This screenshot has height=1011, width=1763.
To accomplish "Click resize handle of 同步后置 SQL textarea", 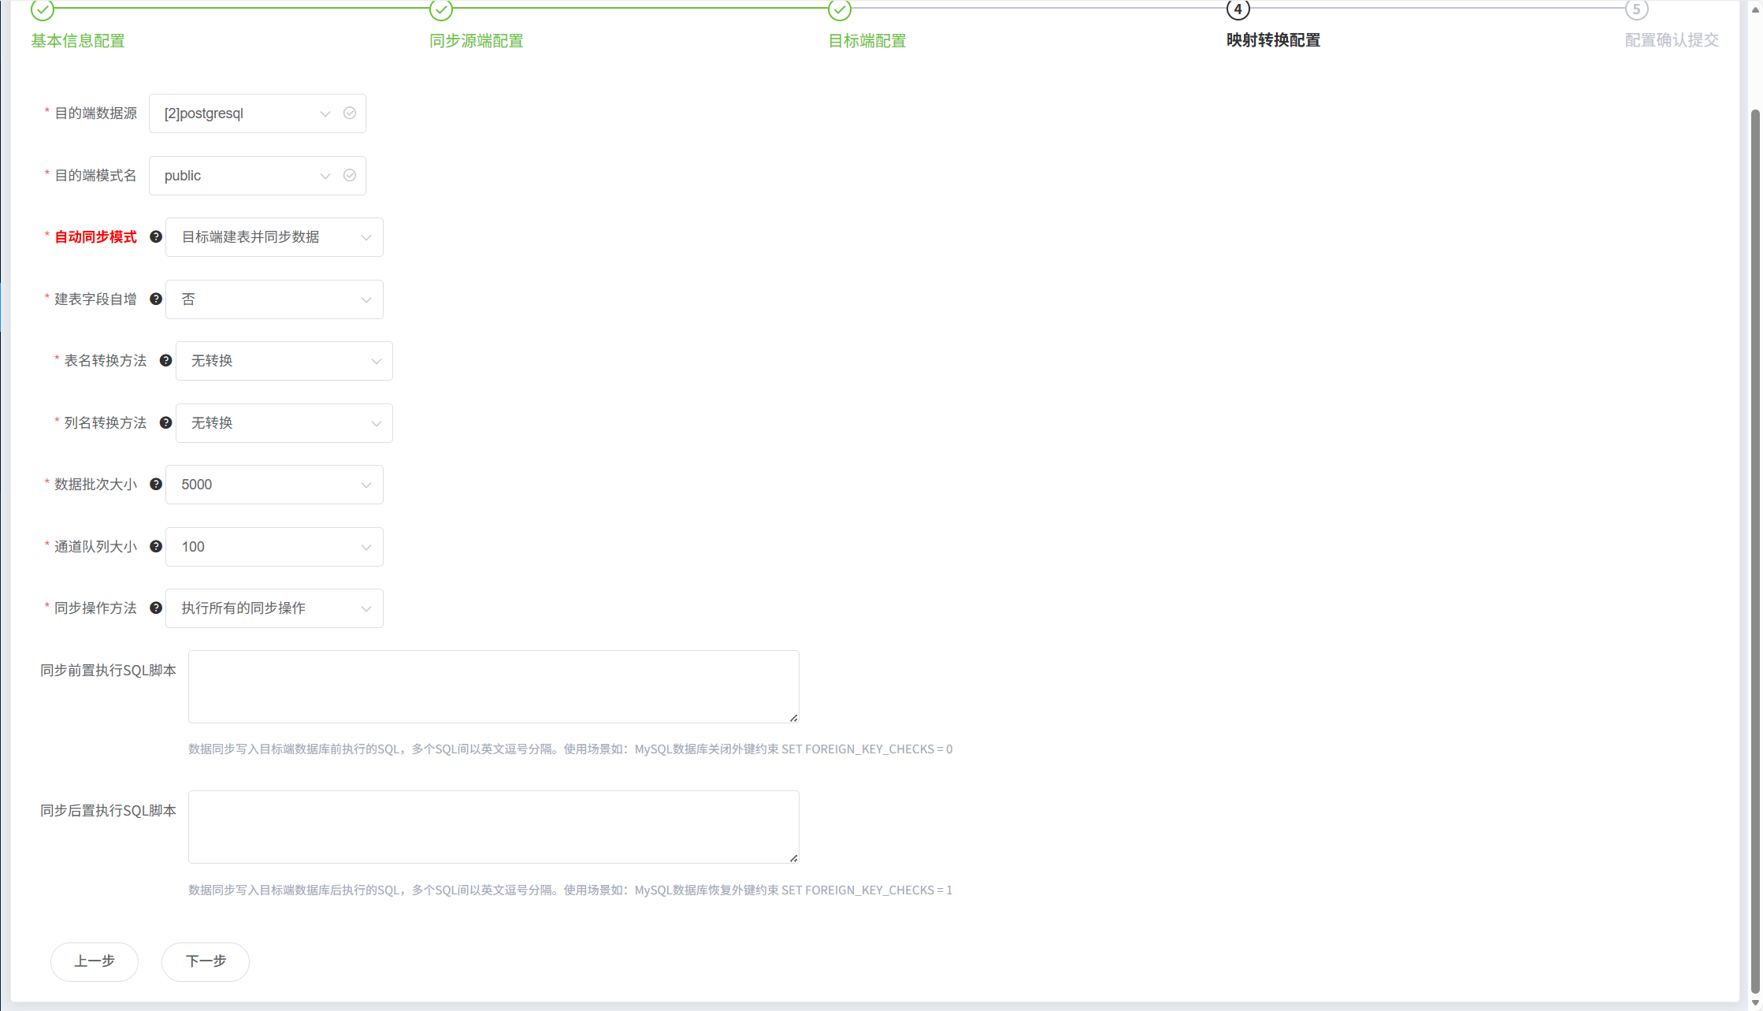I will click(794, 858).
